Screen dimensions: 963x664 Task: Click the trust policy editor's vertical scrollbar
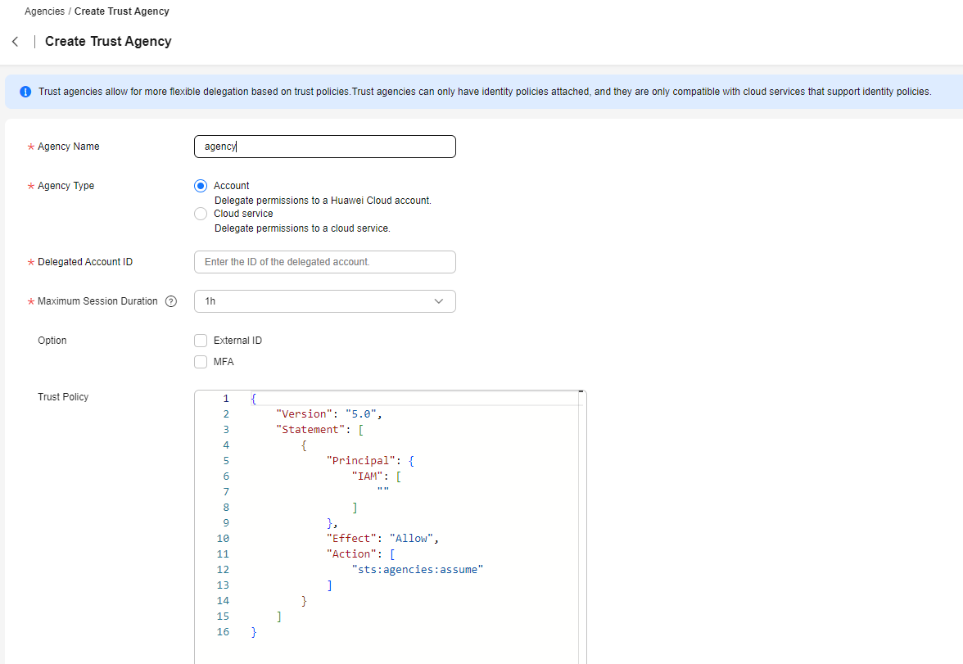[581, 524]
